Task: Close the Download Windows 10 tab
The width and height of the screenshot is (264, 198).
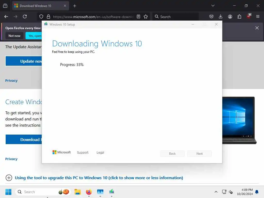Action: click(65, 6)
